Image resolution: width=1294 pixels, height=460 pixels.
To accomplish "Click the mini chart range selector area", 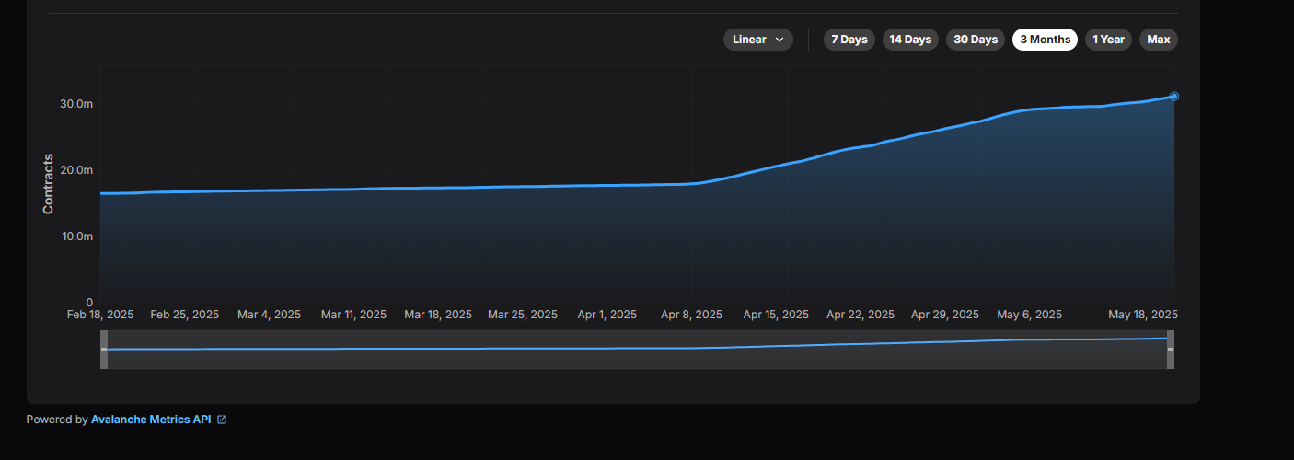I will tap(637, 350).
